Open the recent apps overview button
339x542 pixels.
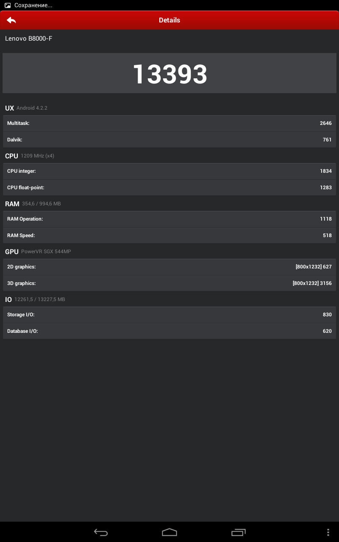[x=239, y=532]
